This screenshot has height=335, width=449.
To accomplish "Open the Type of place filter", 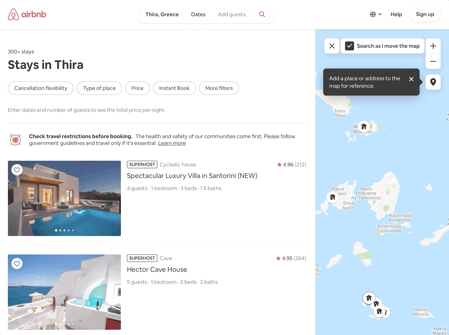I will (99, 88).
